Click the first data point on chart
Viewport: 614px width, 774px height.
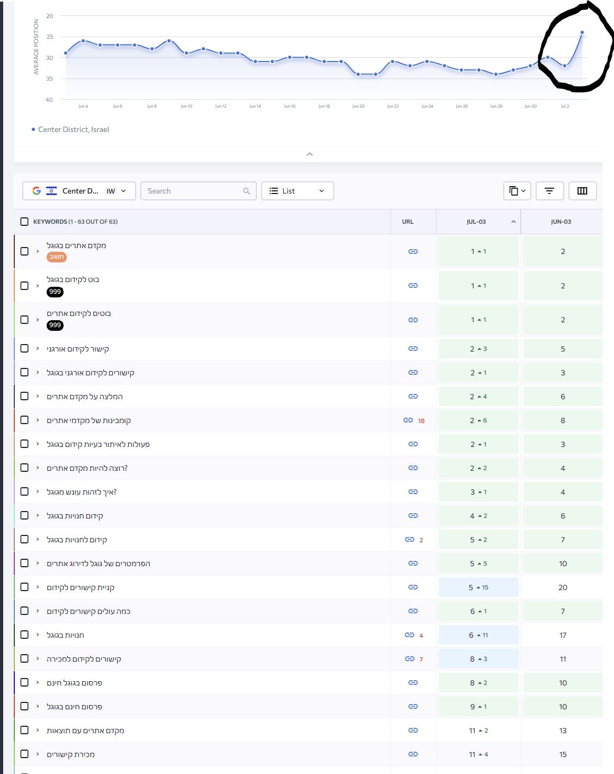point(66,53)
